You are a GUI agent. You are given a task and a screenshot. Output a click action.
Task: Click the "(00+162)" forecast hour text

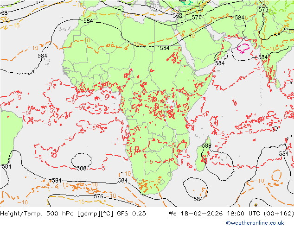pyautogui.click(x=279, y=214)
